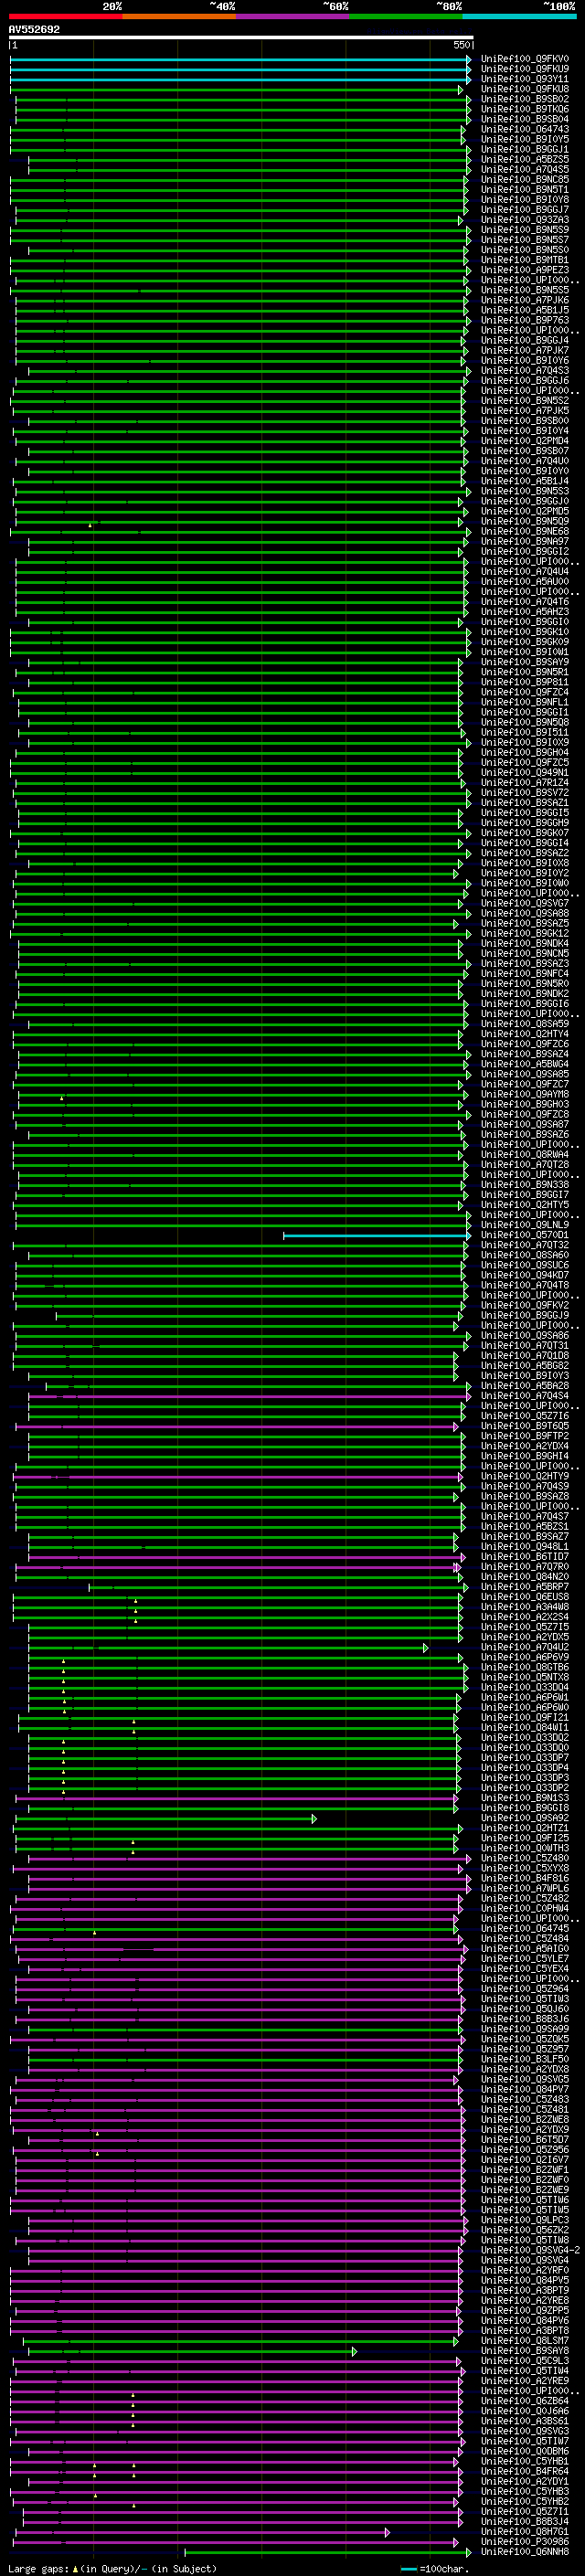Click the UniRef100_B9GGJ1 hit label

(x=525, y=149)
